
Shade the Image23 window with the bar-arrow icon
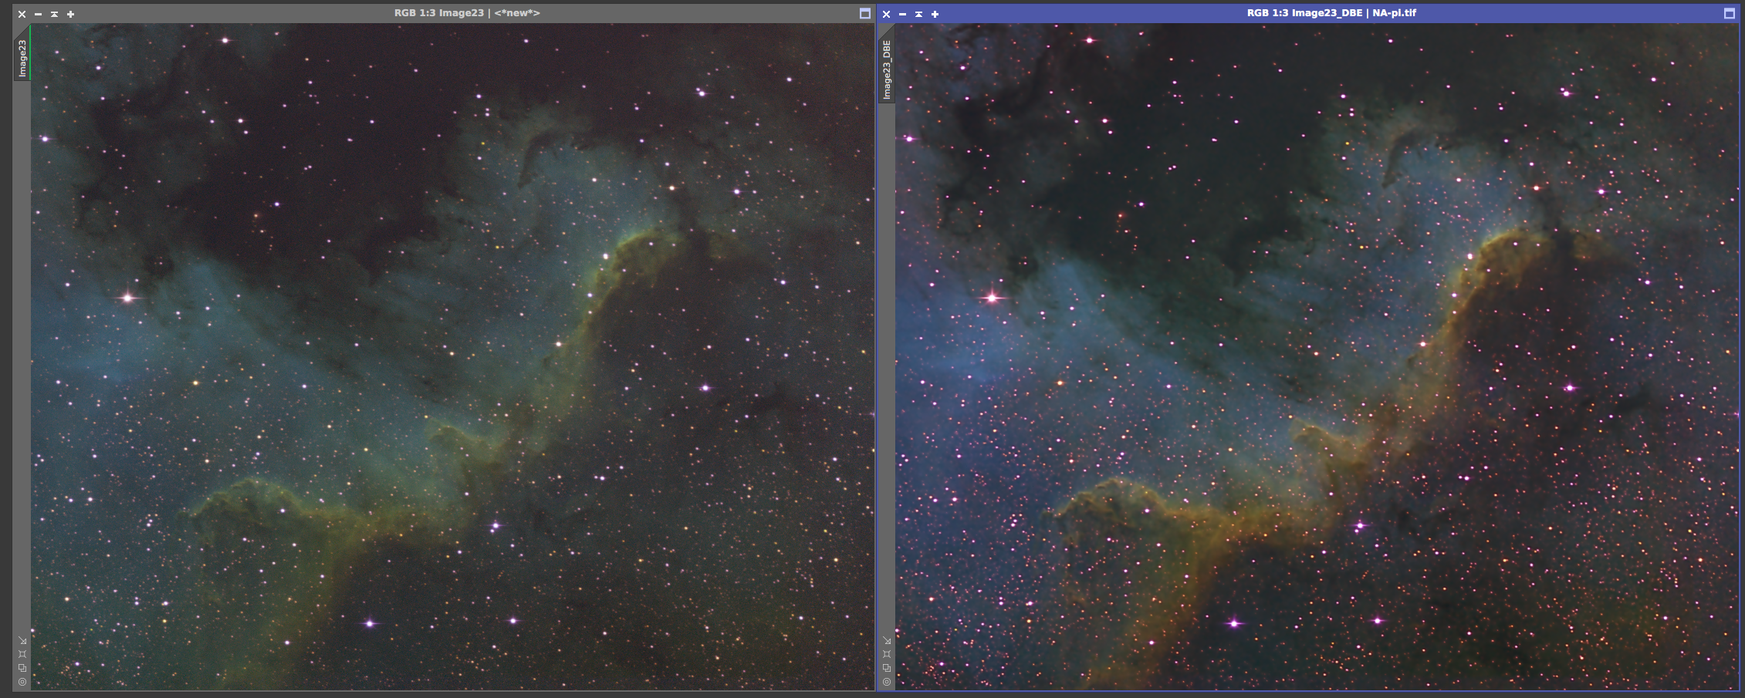click(54, 14)
